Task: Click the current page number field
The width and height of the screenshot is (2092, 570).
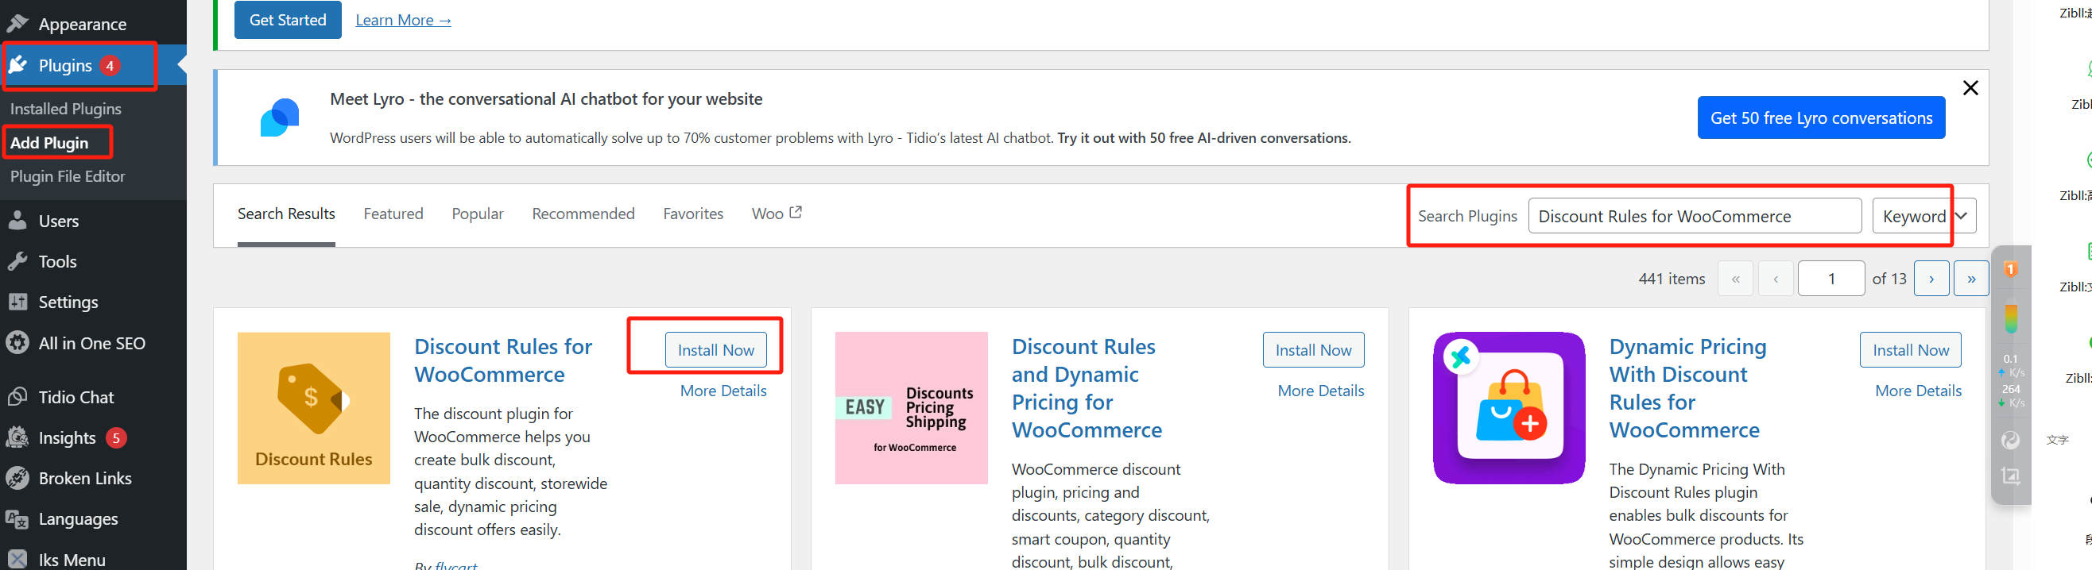Action: (1831, 278)
